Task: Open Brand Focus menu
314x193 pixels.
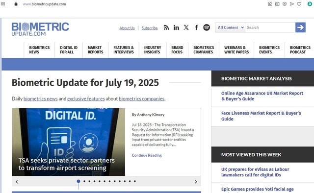Action: (177, 50)
